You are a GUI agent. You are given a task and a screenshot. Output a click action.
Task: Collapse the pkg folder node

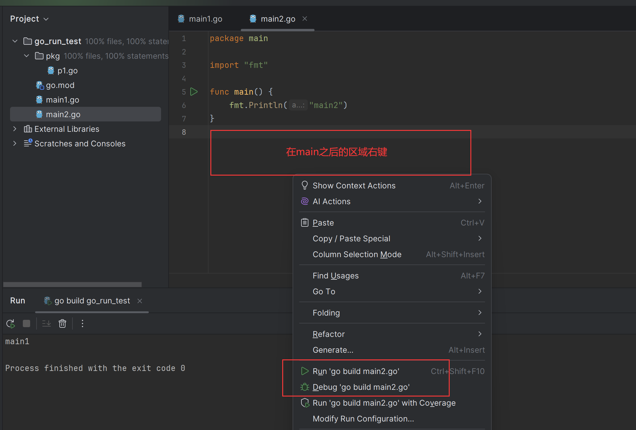click(26, 56)
